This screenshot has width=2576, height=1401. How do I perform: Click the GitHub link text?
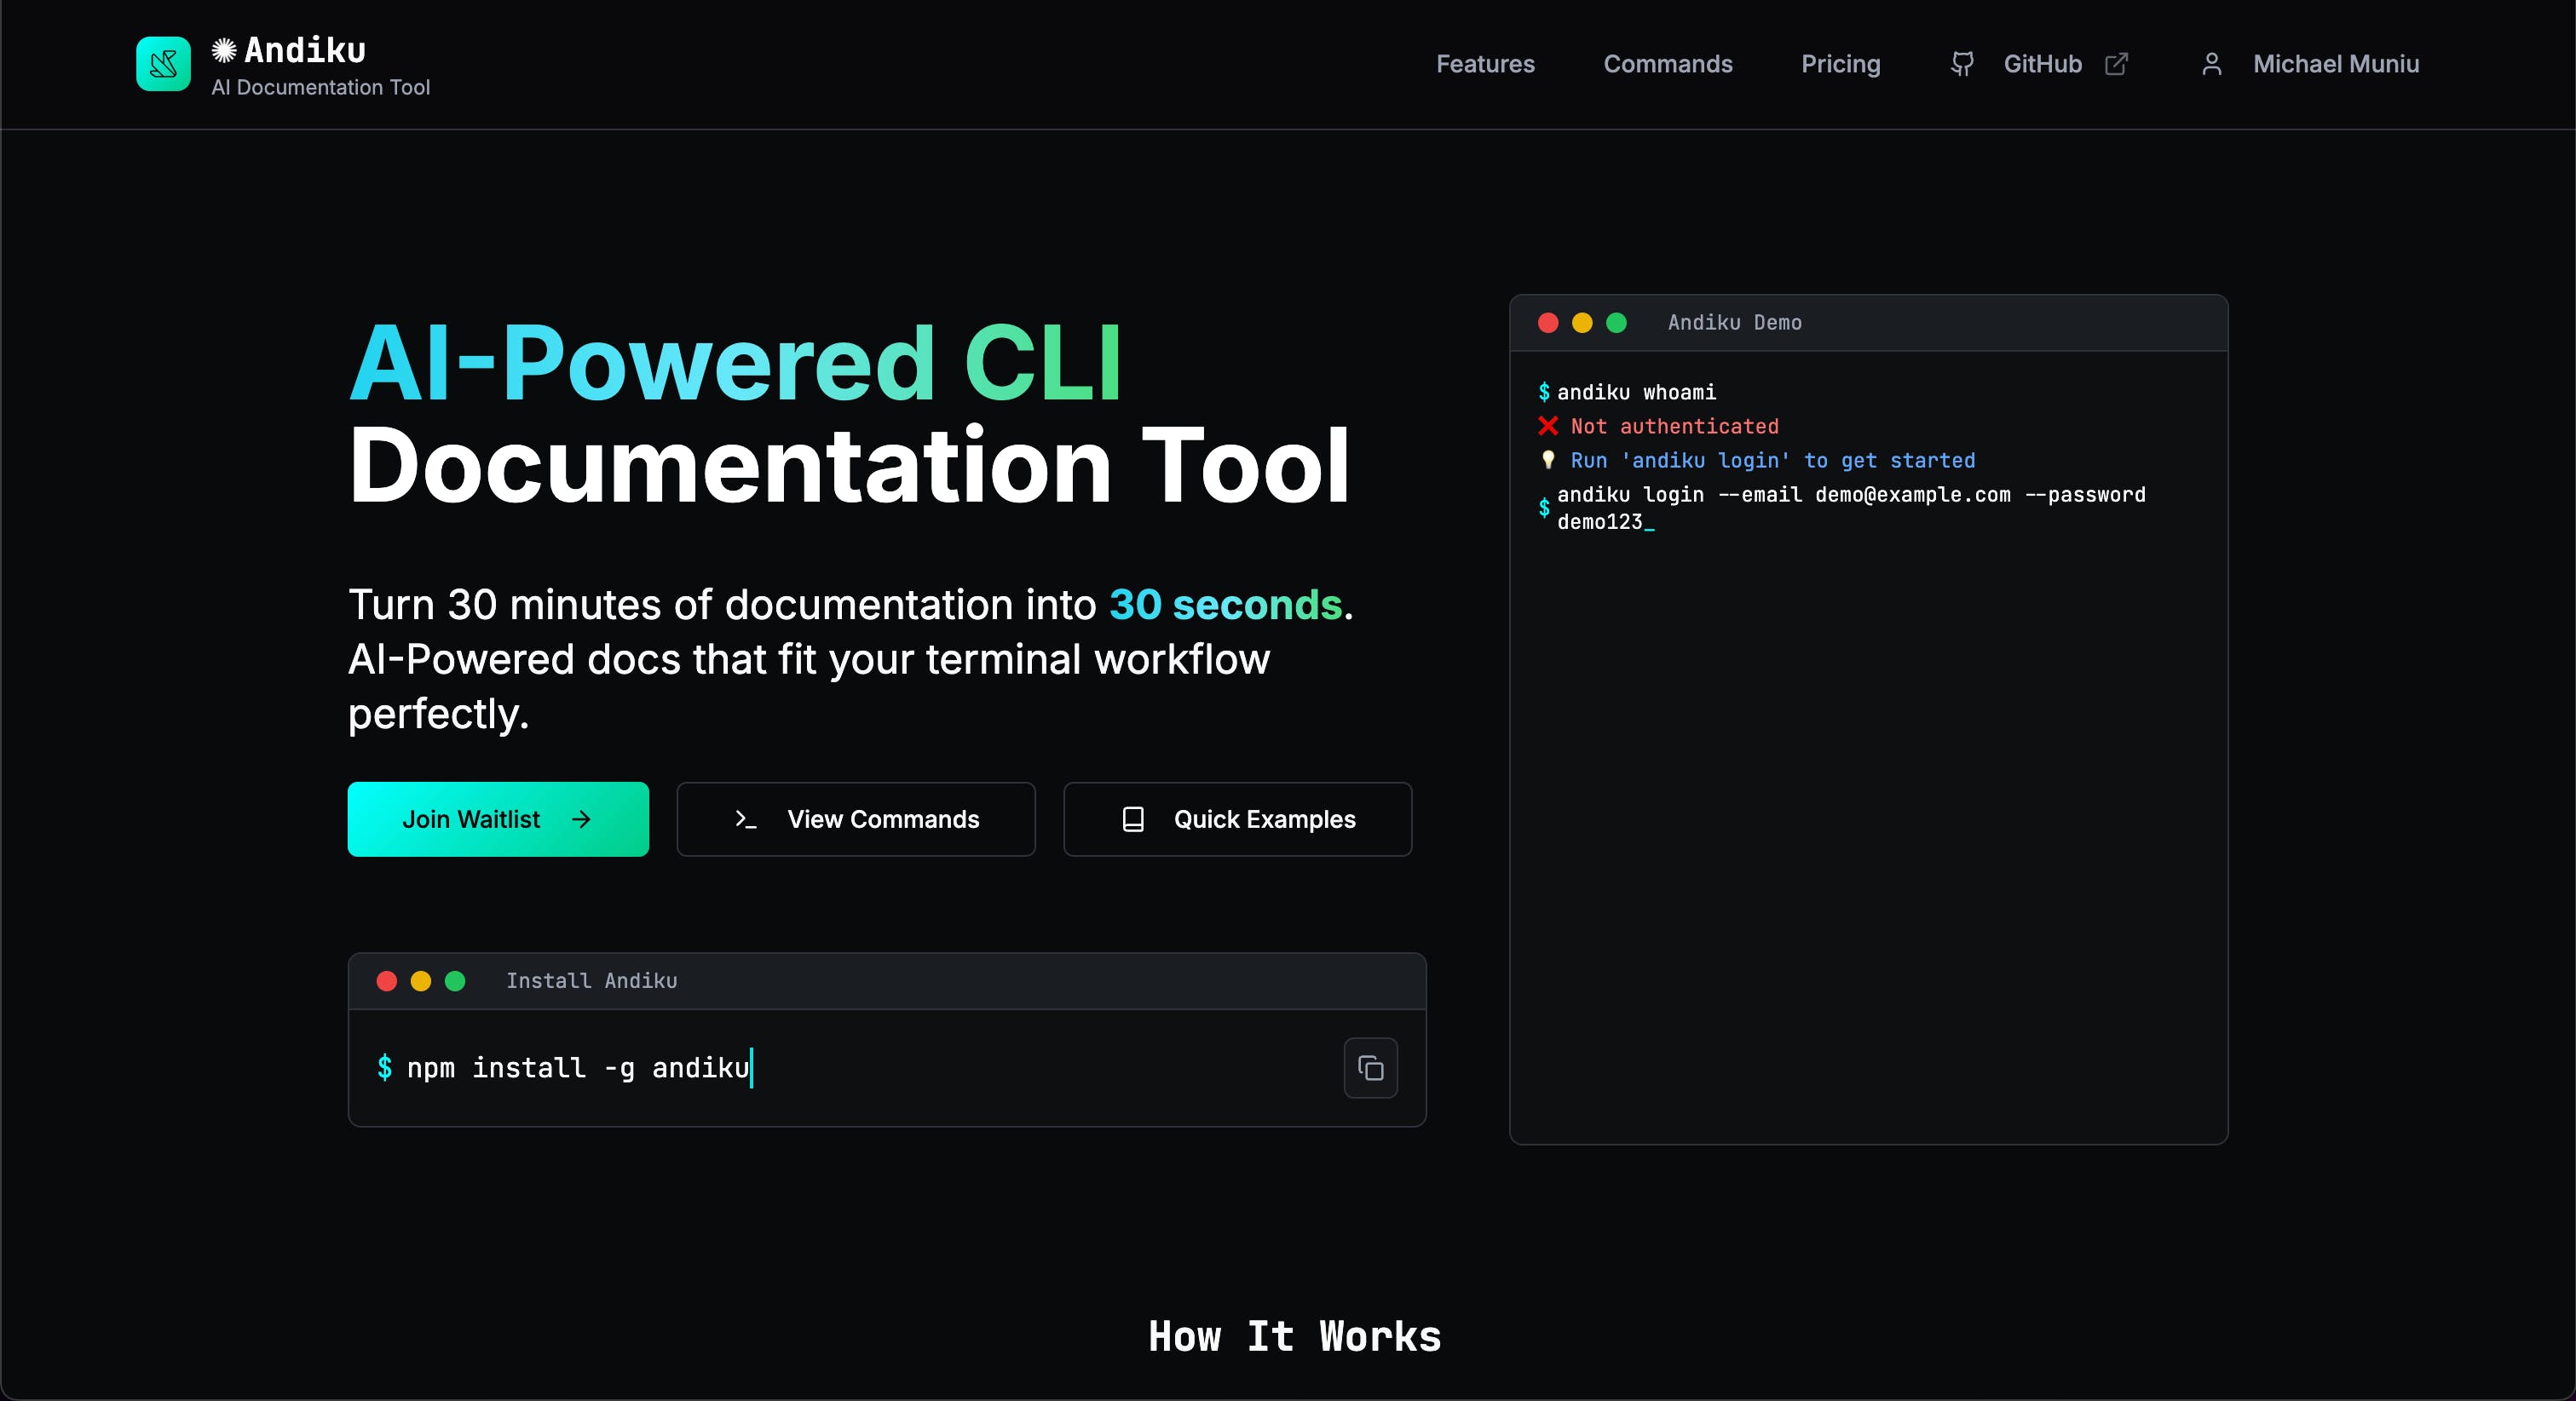pyautogui.click(x=2042, y=64)
